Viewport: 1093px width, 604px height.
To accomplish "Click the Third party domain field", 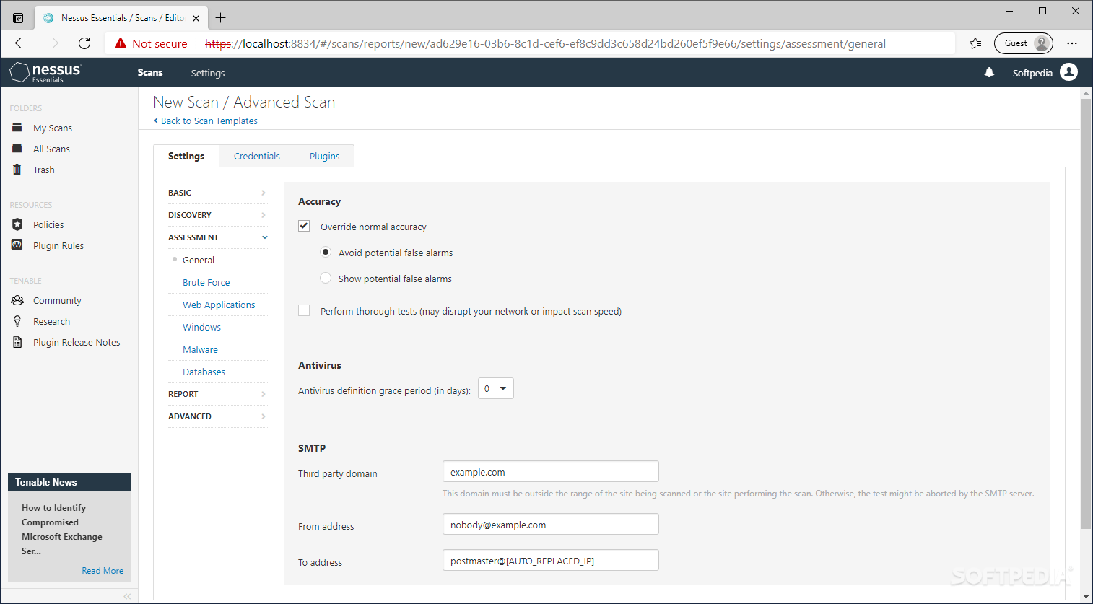I will click(550, 471).
